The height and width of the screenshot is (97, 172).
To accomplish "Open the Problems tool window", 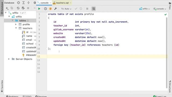I will (12, 96).
